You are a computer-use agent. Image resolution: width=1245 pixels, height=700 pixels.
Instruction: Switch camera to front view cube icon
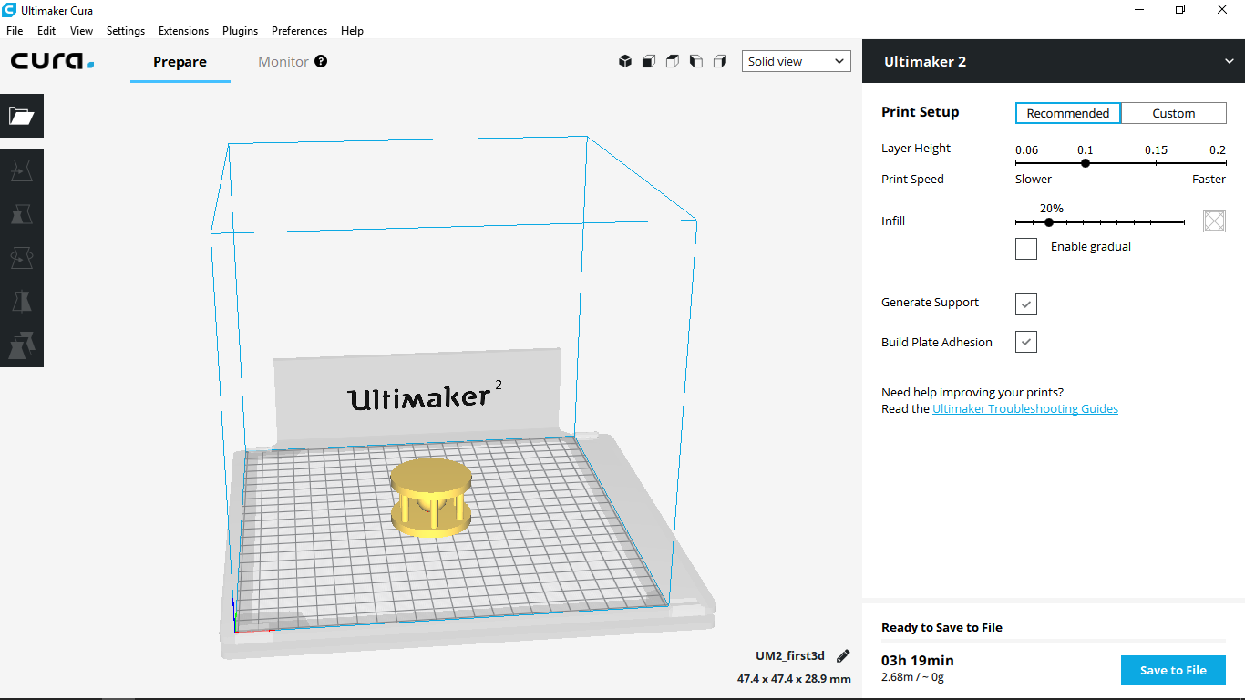649,61
